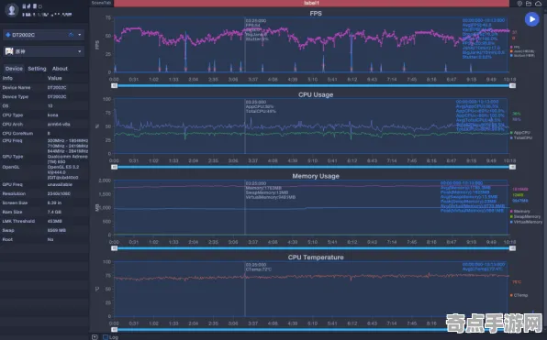The width and height of the screenshot is (547, 340).
Task: Select the Swap row label
Action: (8, 230)
